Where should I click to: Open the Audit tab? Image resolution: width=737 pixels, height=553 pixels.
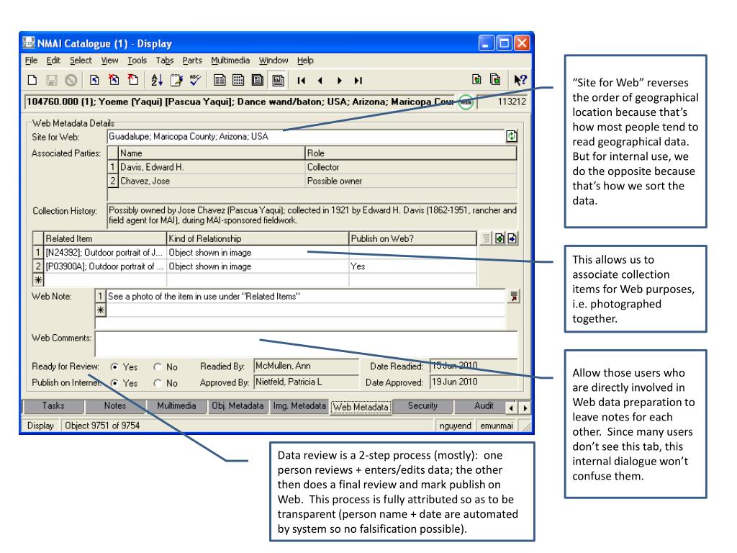484,406
